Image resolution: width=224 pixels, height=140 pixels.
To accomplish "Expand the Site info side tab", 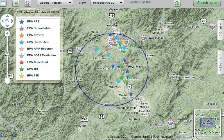I will click(x=221, y=62).
